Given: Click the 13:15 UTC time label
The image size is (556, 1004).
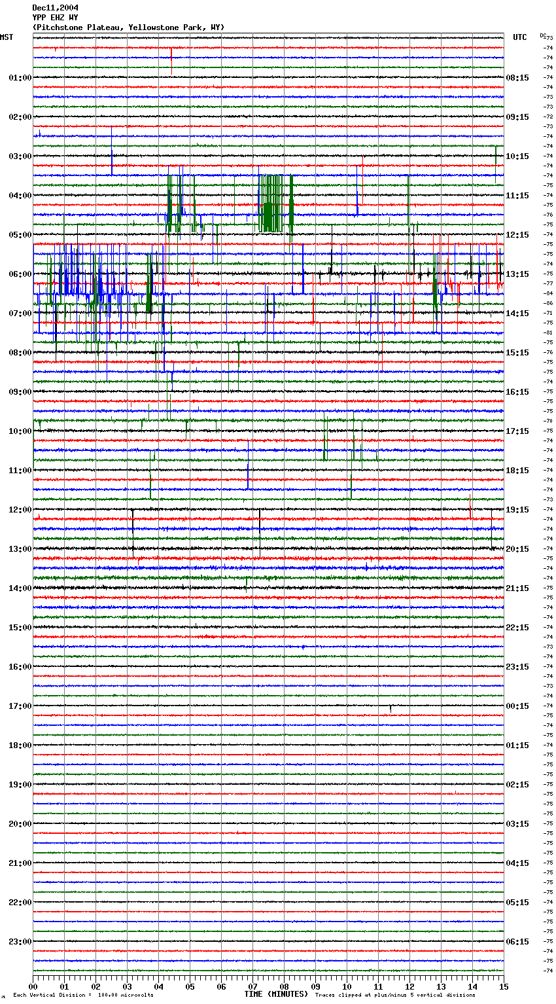Looking at the screenshot, I should click(517, 274).
